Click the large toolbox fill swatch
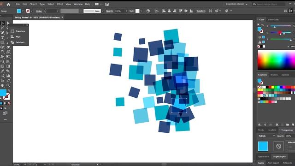This screenshot has height=166, width=295. point(3,93)
